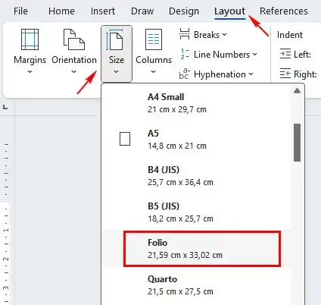Image resolution: width=321 pixels, height=305 pixels.
Task: Click the size list scrollbar thumb
Action: click(297, 143)
